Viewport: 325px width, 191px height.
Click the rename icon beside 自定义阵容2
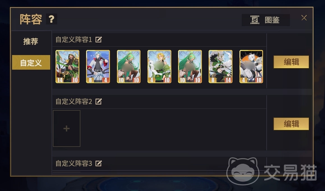tap(98, 101)
